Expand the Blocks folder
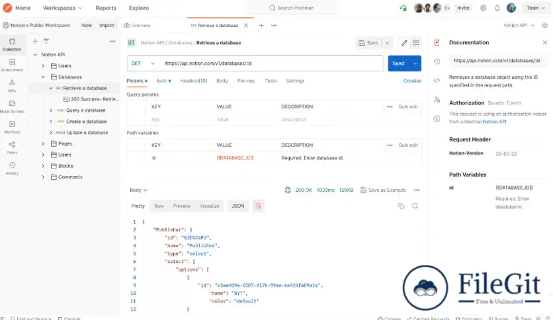The width and height of the screenshot is (553, 320). pyautogui.click(x=43, y=166)
